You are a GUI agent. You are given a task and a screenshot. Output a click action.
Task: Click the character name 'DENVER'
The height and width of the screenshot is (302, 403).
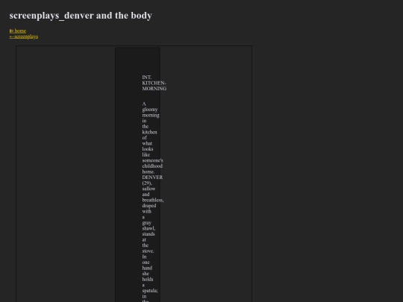(x=152, y=177)
